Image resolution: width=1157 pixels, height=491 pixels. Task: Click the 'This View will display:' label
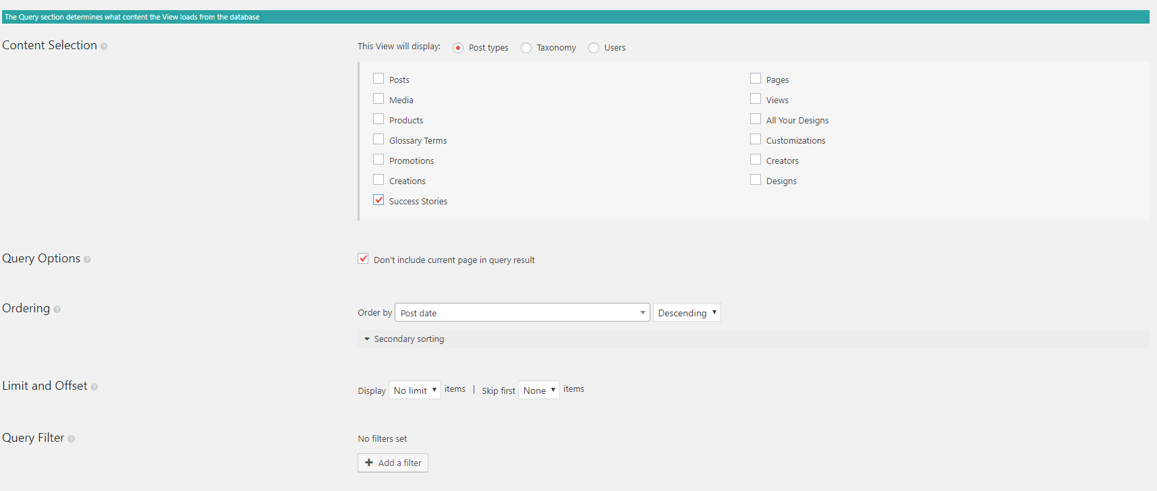pos(399,47)
